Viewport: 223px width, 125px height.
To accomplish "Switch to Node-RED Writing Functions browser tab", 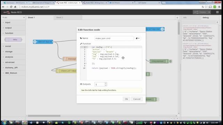I will click(95, 3).
